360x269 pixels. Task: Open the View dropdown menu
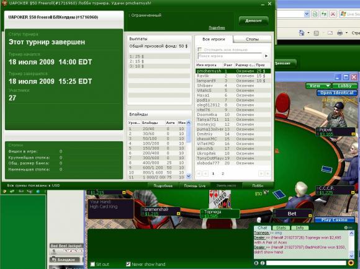318,86
